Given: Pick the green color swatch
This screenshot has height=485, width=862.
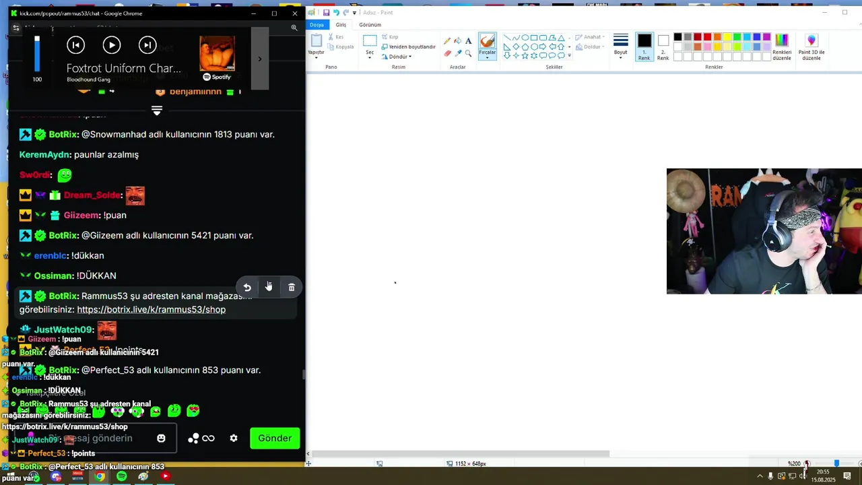Looking at the screenshot, I should [737, 37].
